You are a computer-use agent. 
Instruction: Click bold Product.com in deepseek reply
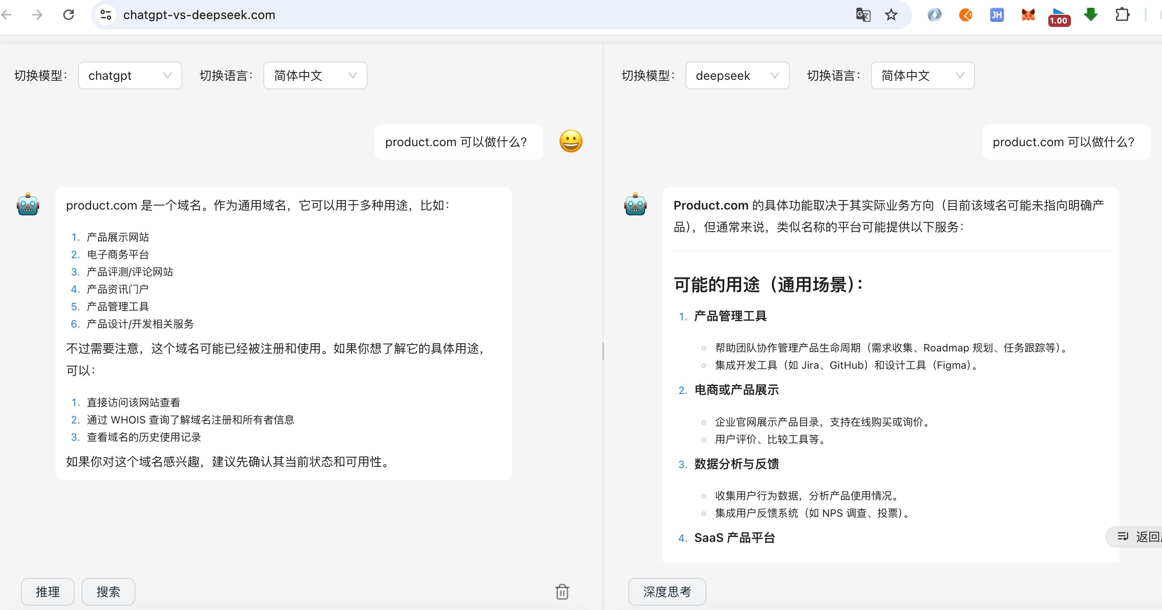(711, 205)
